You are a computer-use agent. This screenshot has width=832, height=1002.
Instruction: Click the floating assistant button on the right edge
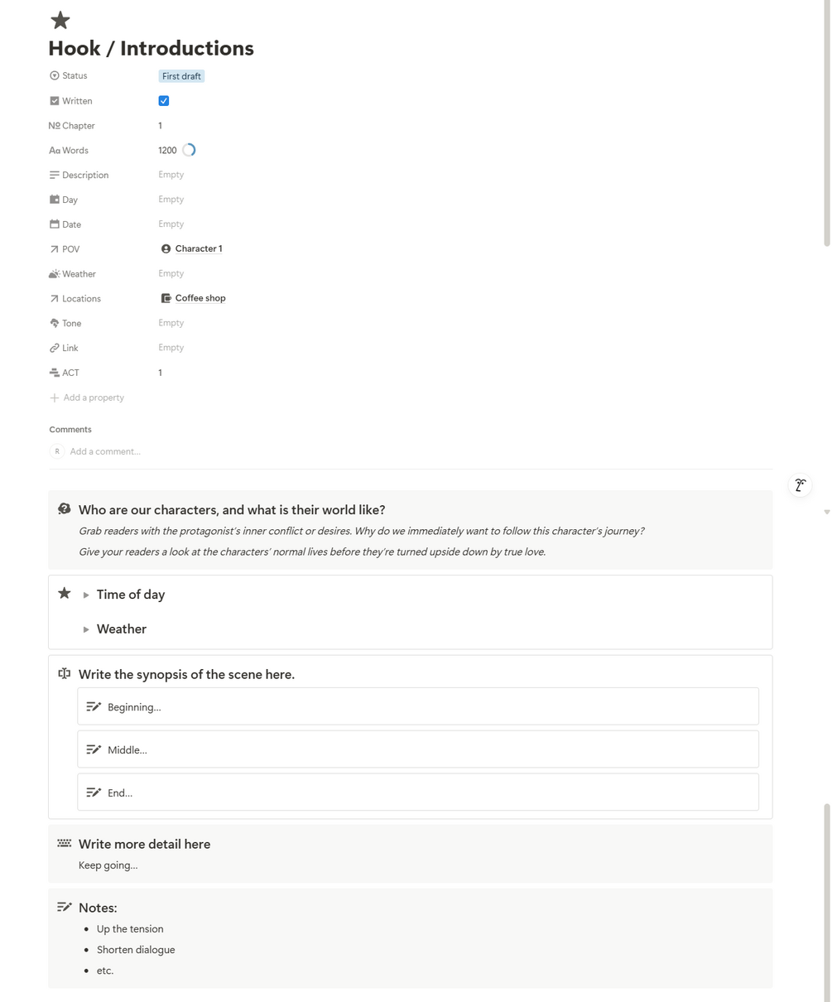pos(800,485)
